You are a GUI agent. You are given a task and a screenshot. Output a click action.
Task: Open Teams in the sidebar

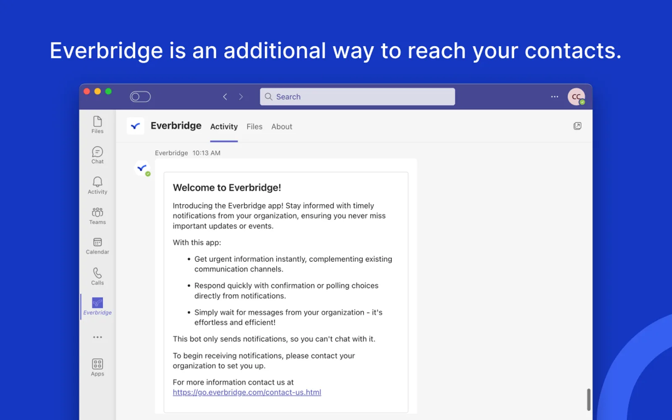(x=97, y=215)
